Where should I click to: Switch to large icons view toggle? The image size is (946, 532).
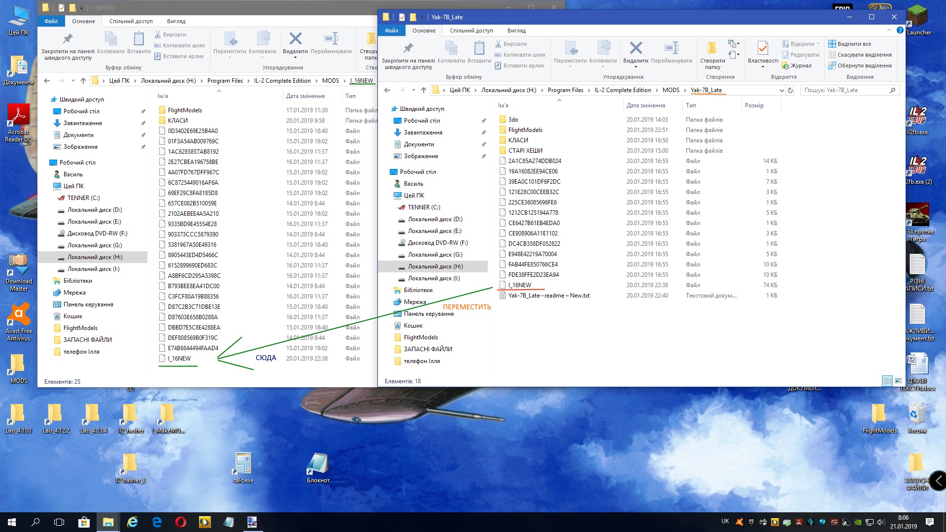(898, 381)
